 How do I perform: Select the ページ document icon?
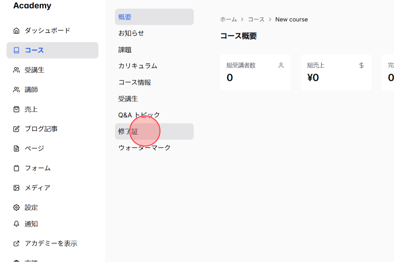click(16, 148)
